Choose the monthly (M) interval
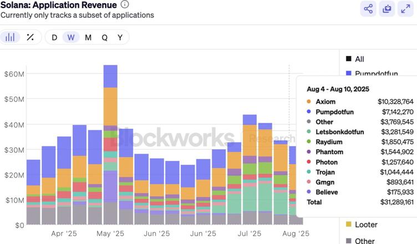Viewport: 417px width, 244px height. pyautogui.click(x=88, y=37)
